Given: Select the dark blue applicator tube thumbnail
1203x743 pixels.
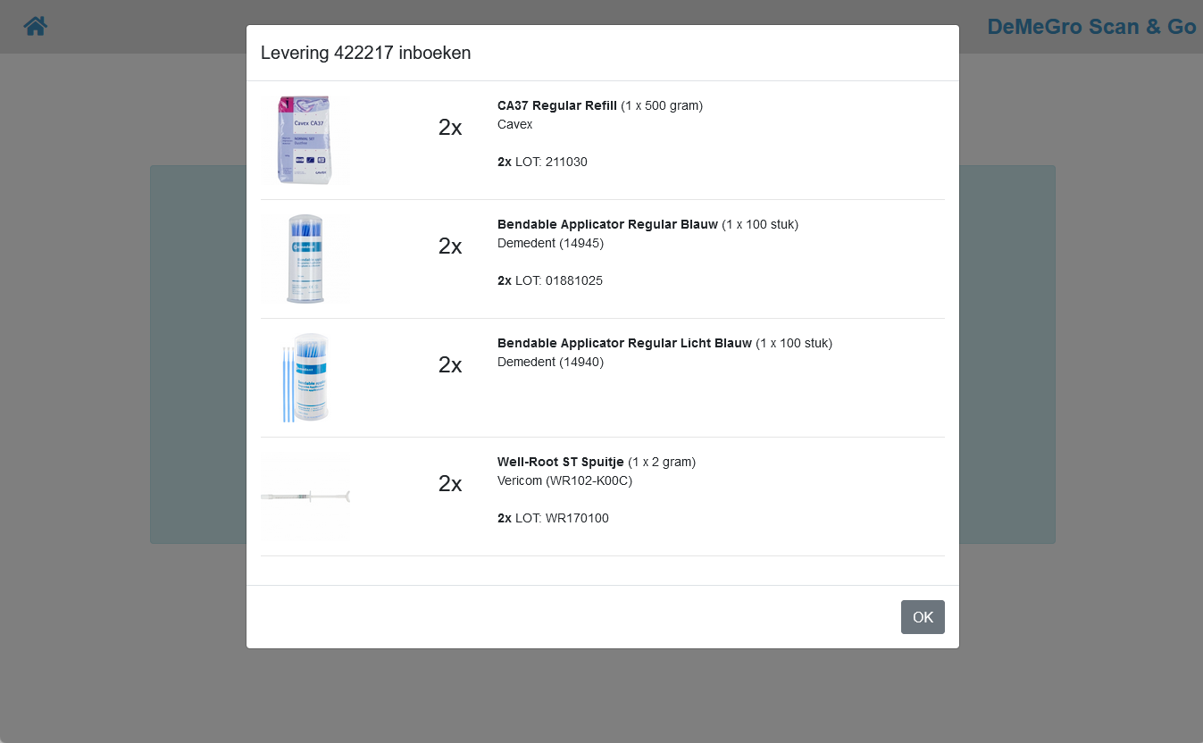Looking at the screenshot, I should pyautogui.click(x=305, y=259).
